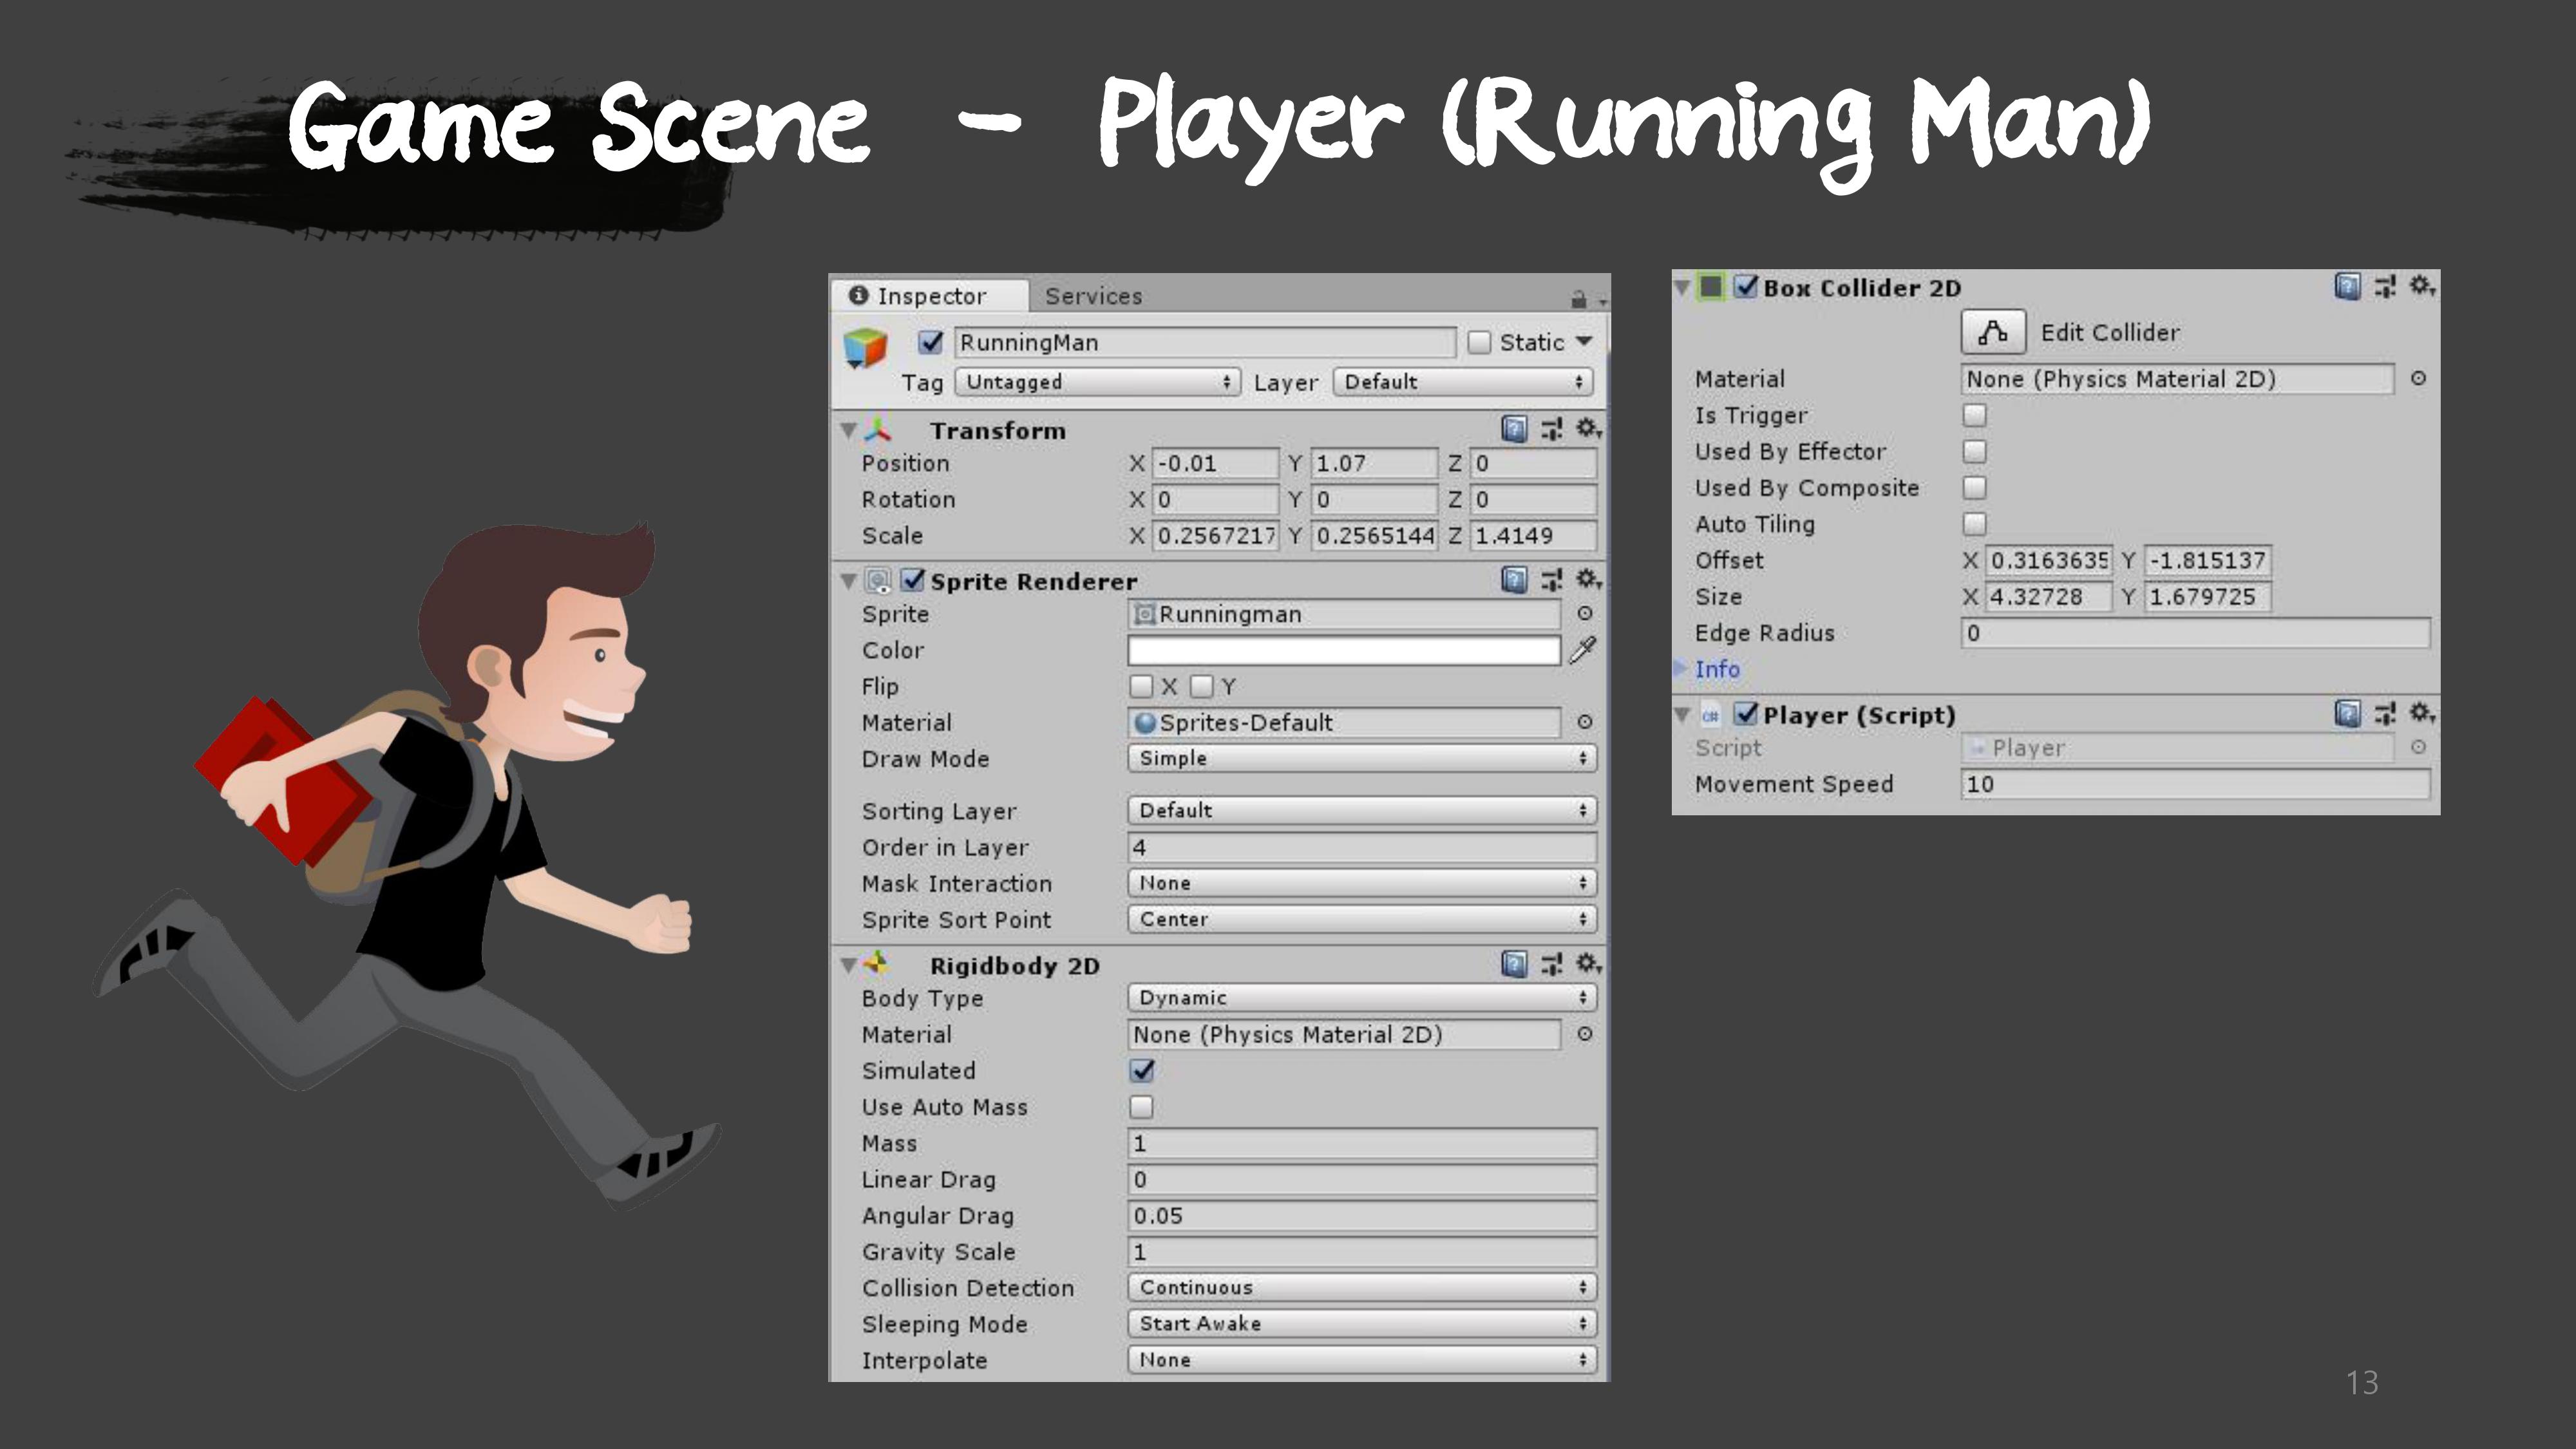The height and width of the screenshot is (1449, 2576).
Task: Click the color eyedropper icon
Action: [1583, 650]
